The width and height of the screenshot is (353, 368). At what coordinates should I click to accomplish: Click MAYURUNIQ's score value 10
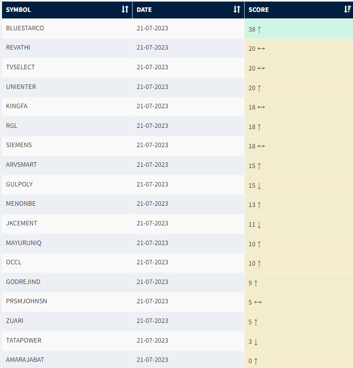tap(252, 245)
